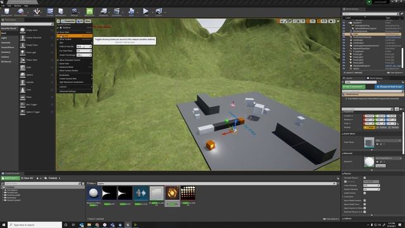Select the Sphere Trigger icon
The width and height of the screenshot is (405, 228).
click(x=23, y=112)
